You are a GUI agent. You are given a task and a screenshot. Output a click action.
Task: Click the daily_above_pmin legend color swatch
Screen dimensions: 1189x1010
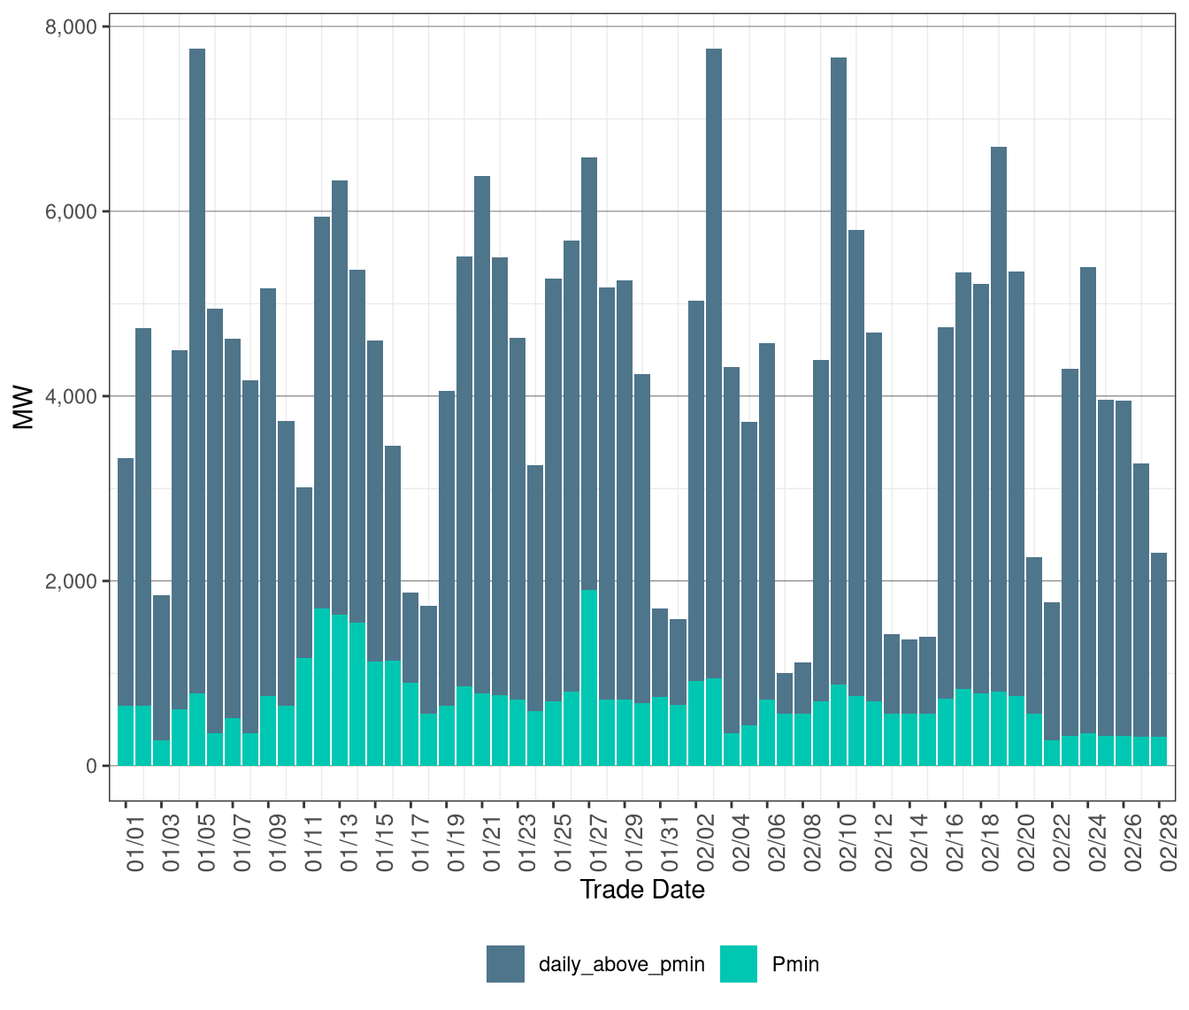(x=505, y=963)
